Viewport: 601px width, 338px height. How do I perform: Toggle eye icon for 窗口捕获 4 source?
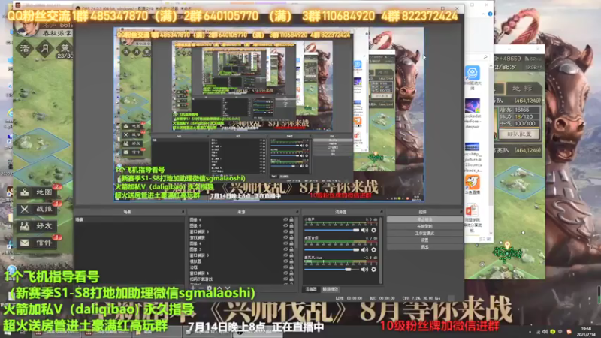(x=285, y=273)
